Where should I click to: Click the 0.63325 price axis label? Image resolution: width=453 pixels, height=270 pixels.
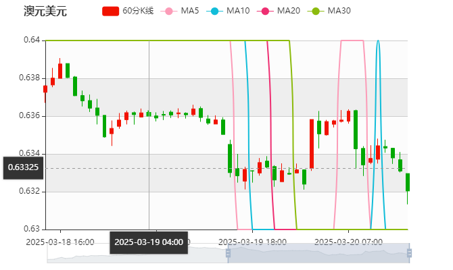click(23, 167)
